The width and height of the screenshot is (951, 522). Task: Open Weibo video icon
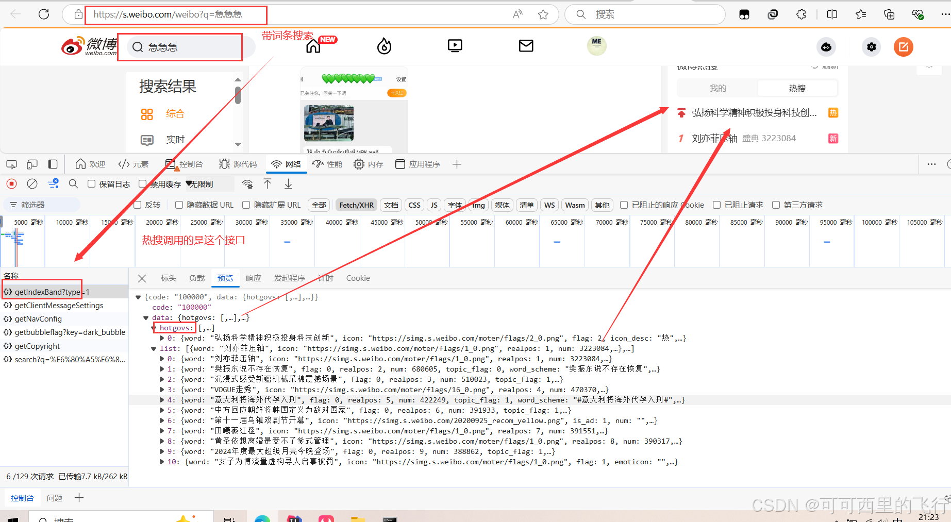(455, 46)
